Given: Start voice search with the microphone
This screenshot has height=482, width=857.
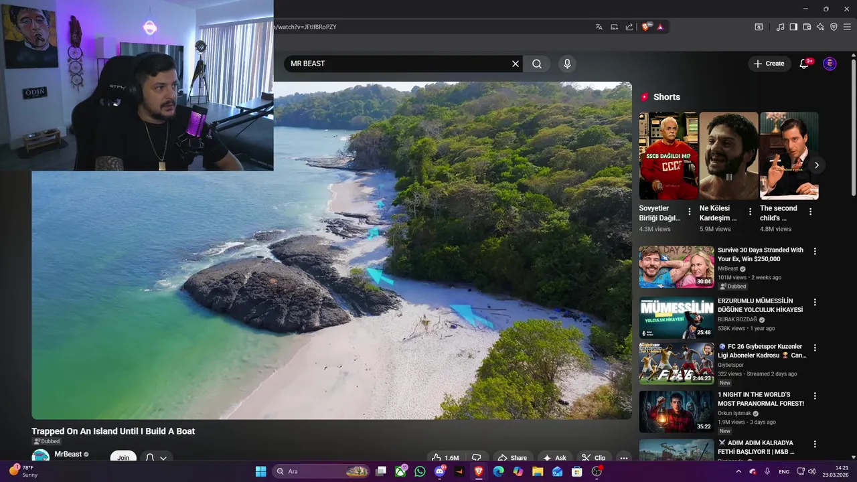Looking at the screenshot, I should [x=567, y=64].
